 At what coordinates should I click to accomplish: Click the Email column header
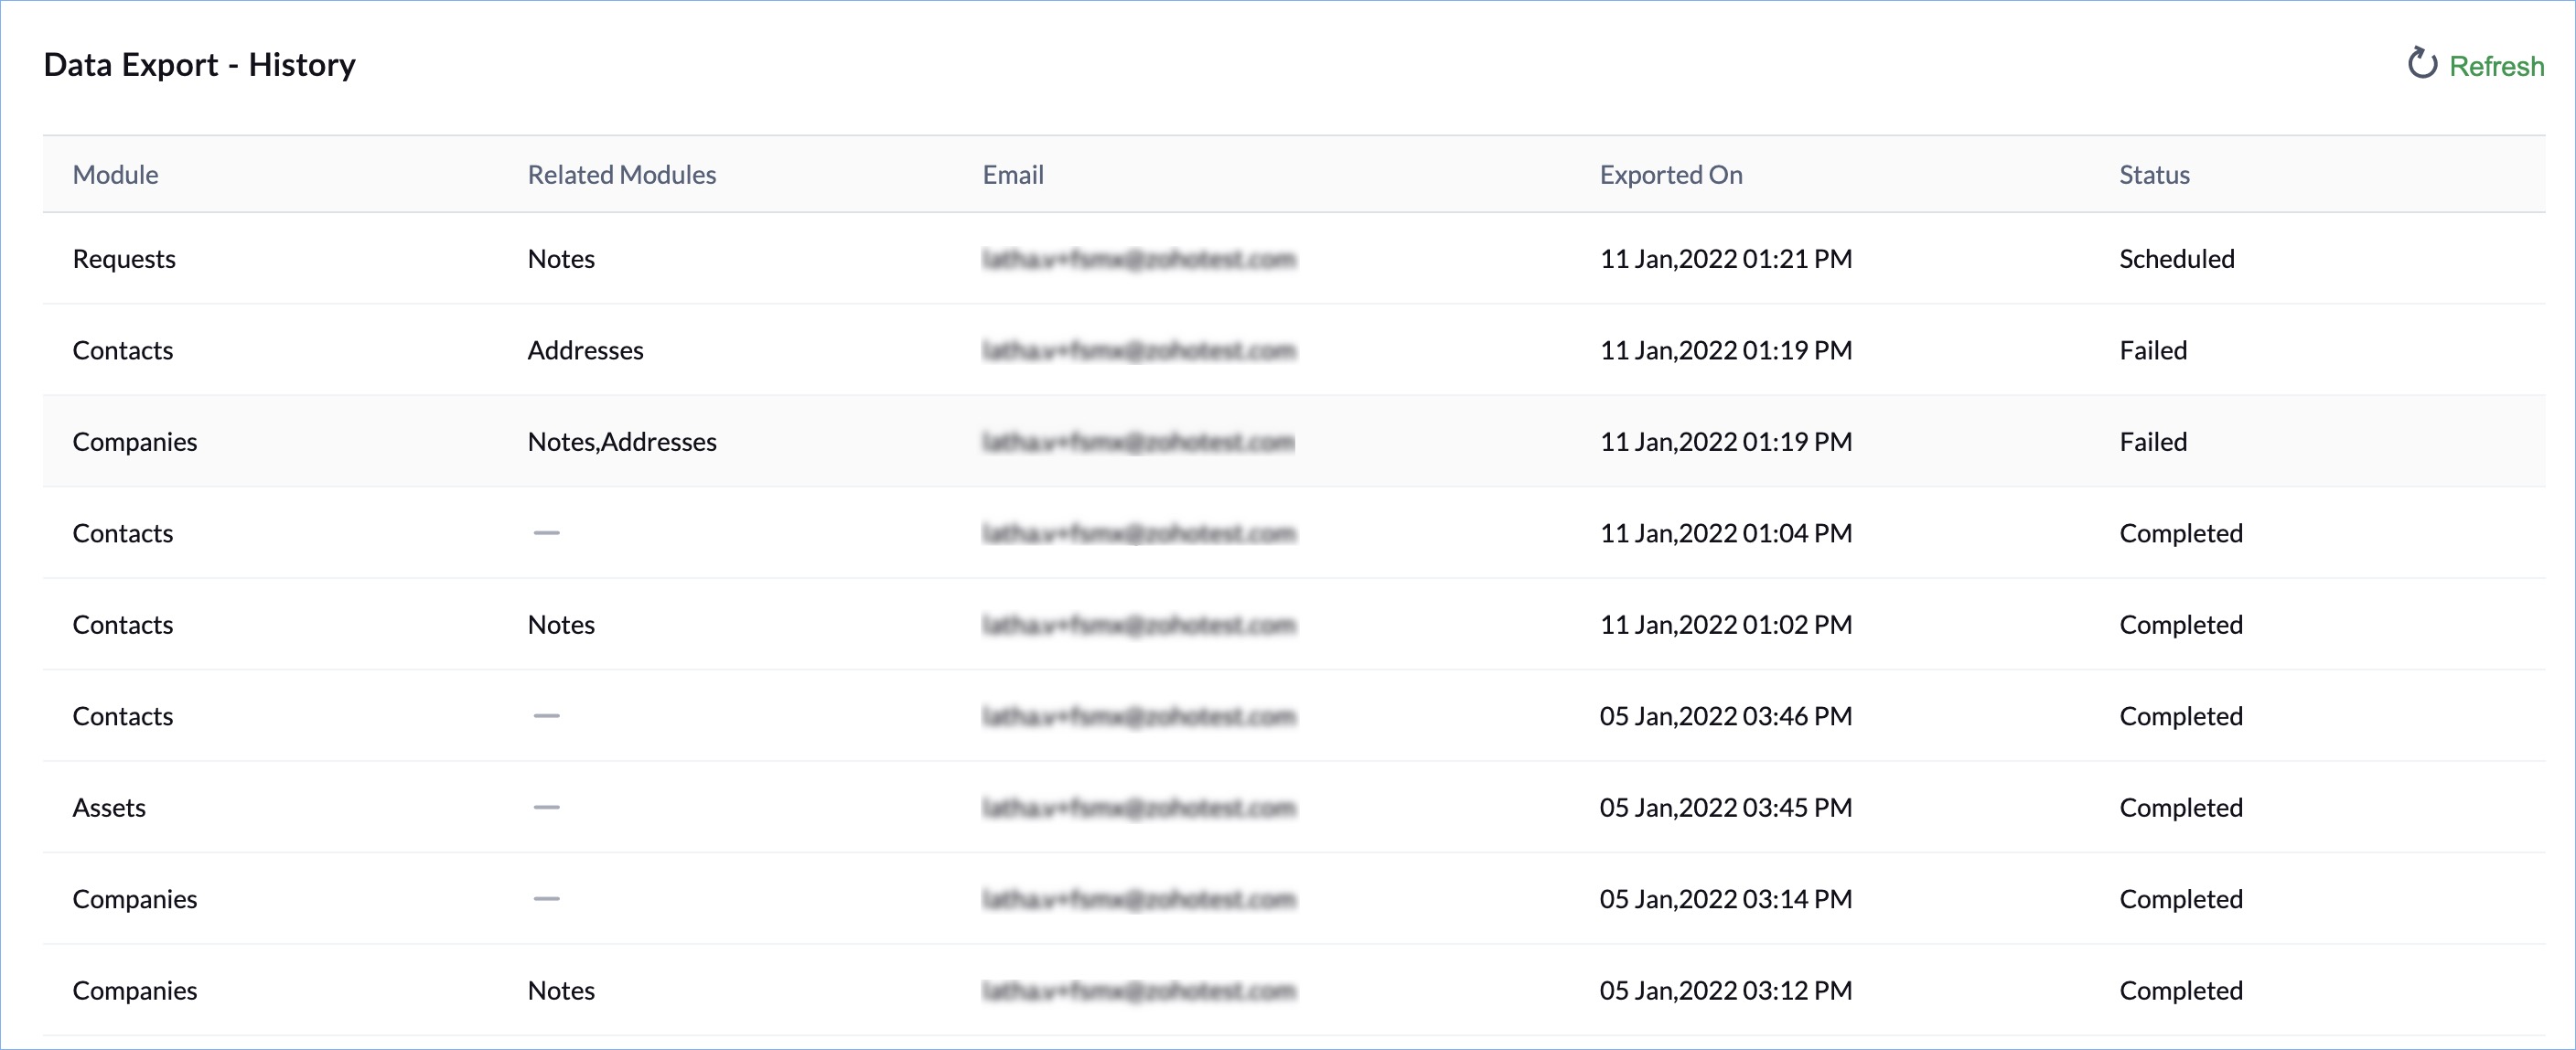point(1012,175)
